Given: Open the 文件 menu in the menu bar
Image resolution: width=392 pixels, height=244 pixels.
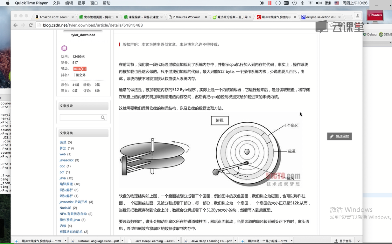Looking at the screenshot, I should (x=56, y=3).
